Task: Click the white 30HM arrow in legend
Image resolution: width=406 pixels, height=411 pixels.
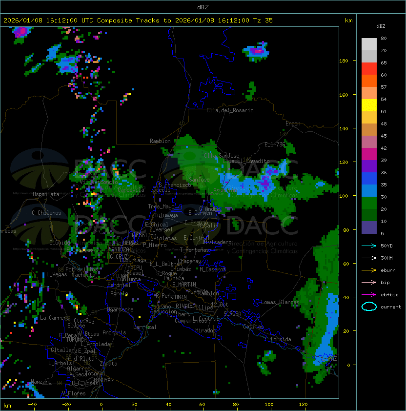Action: pyautogui.click(x=369, y=258)
